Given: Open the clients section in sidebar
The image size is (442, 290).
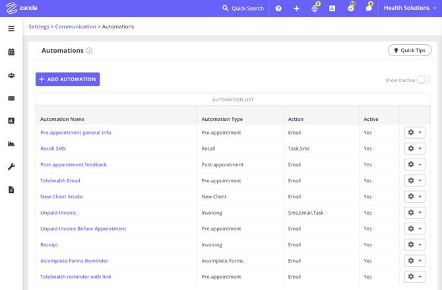Looking at the screenshot, I should (x=11, y=75).
